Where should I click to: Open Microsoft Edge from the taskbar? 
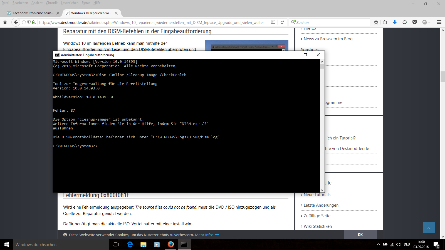coord(130,244)
